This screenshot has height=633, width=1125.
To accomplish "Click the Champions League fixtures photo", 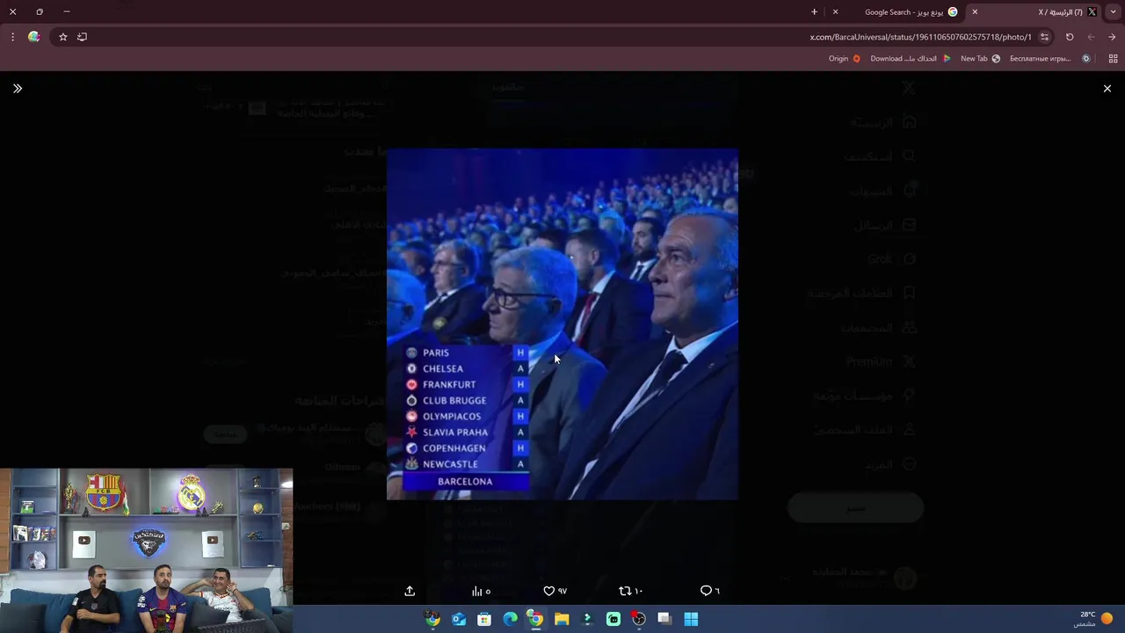I will pyautogui.click(x=562, y=324).
